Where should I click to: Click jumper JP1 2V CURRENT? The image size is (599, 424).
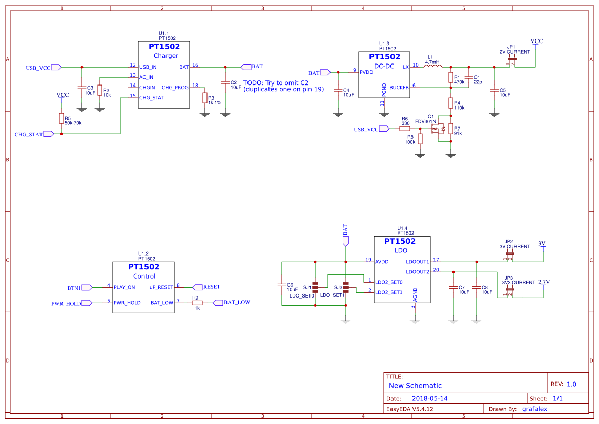pos(512,59)
